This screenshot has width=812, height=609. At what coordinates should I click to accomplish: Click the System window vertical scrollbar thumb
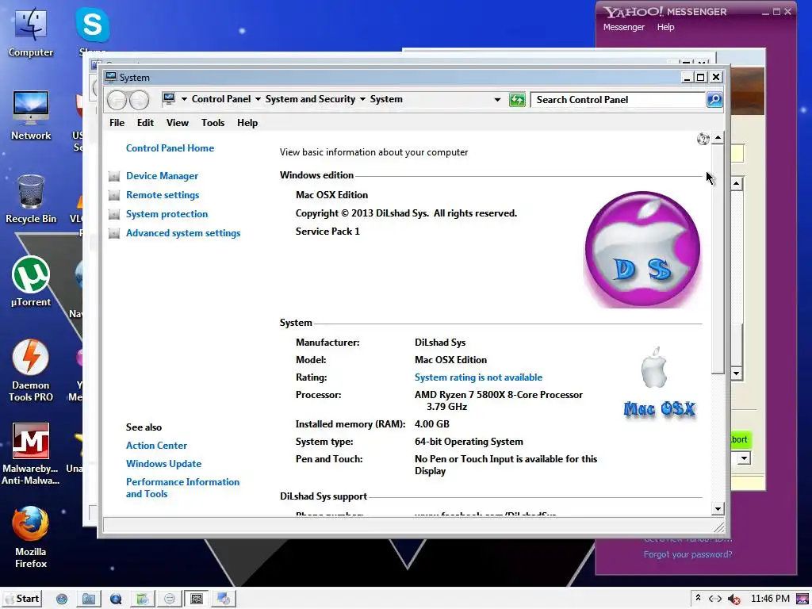[718, 259]
